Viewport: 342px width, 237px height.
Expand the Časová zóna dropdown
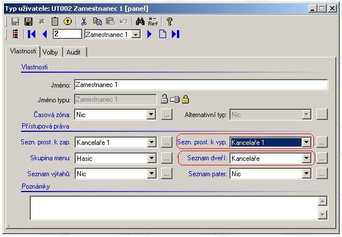pos(151,115)
